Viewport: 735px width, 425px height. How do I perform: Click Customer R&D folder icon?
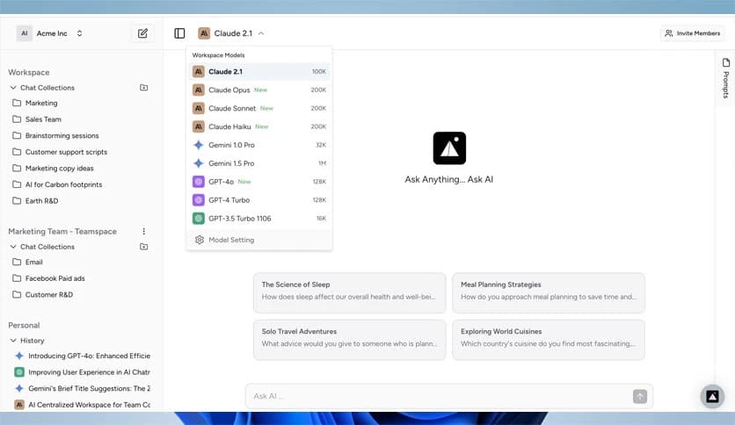[x=17, y=295]
